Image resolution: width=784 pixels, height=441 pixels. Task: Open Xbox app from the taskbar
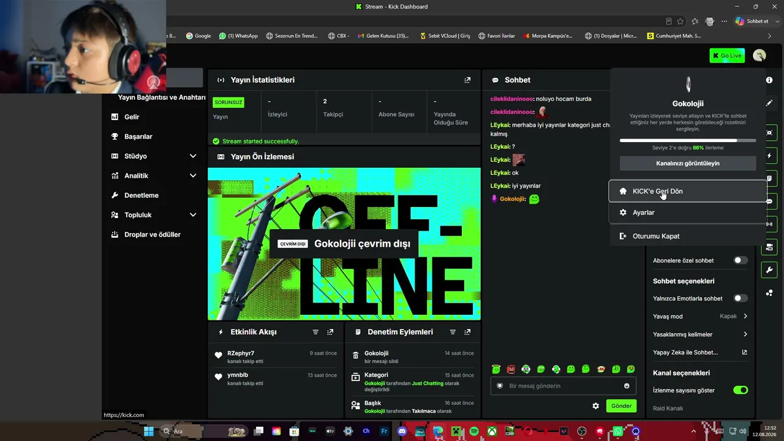point(492,431)
